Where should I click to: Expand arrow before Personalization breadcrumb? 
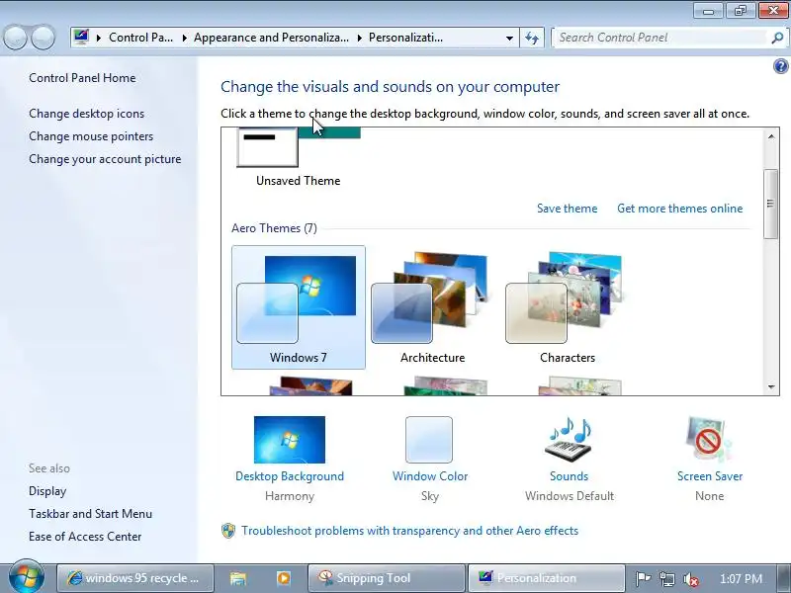pyautogui.click(x=360, y=38)
